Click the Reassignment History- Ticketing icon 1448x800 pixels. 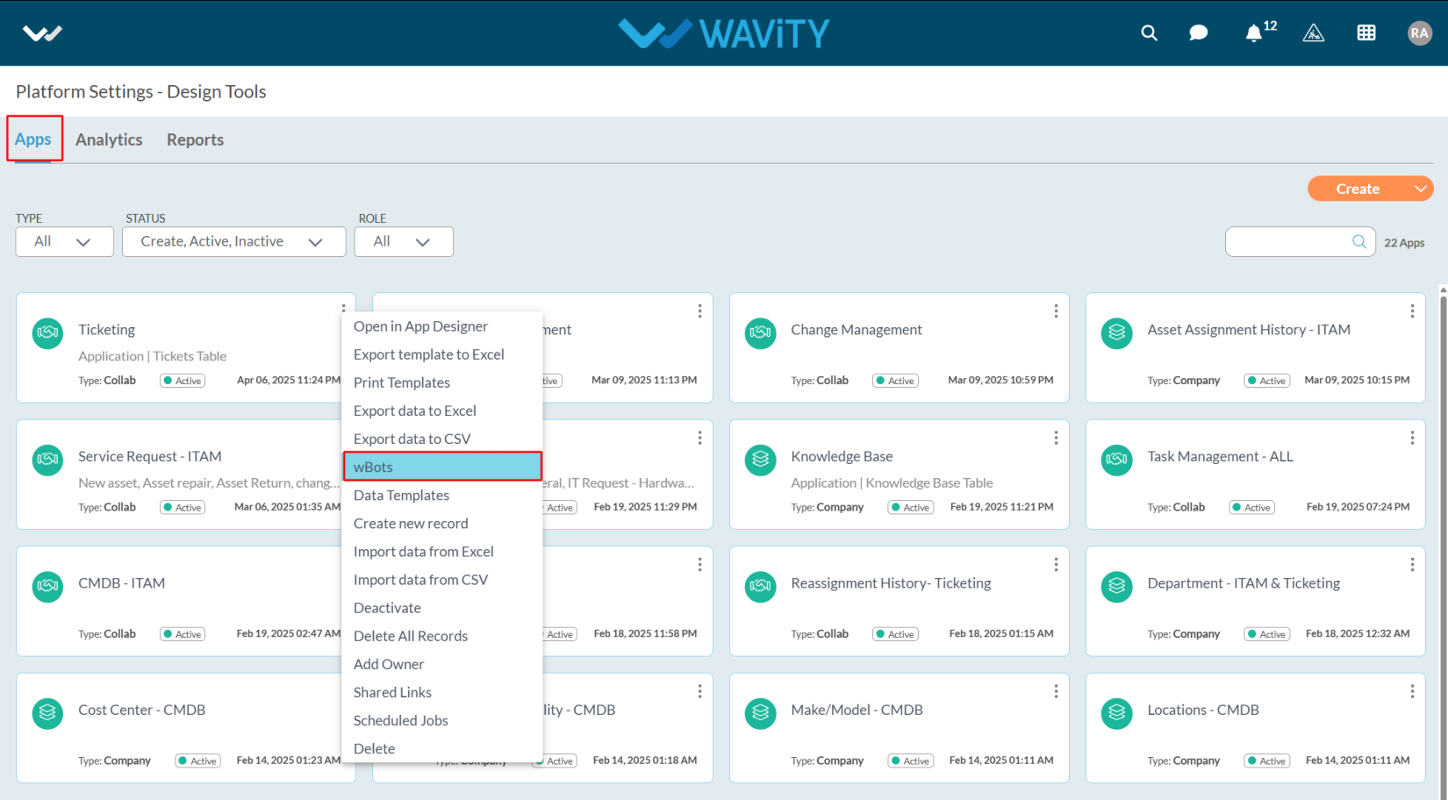tap(761, 587)
